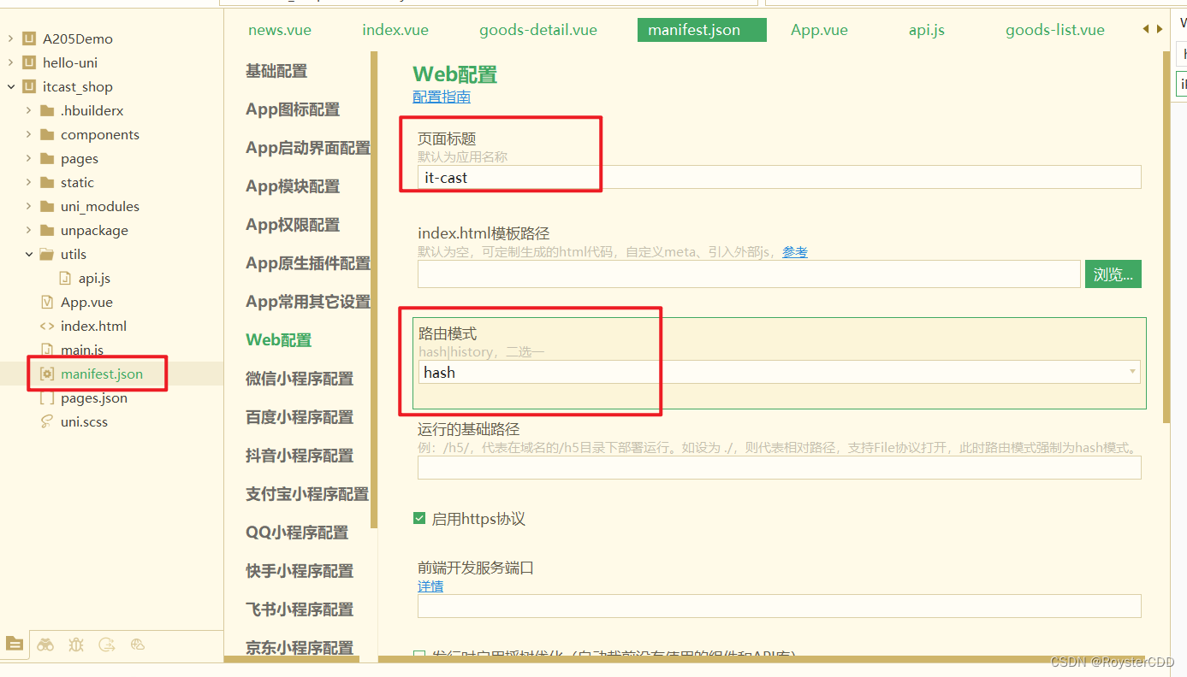Click the App.vue file icon
This screenshot has width=1187, height=677.
click(x=47, y=302)
